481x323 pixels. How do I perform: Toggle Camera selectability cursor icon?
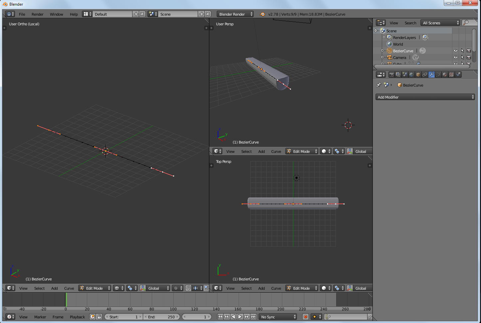tap(462, 57)
